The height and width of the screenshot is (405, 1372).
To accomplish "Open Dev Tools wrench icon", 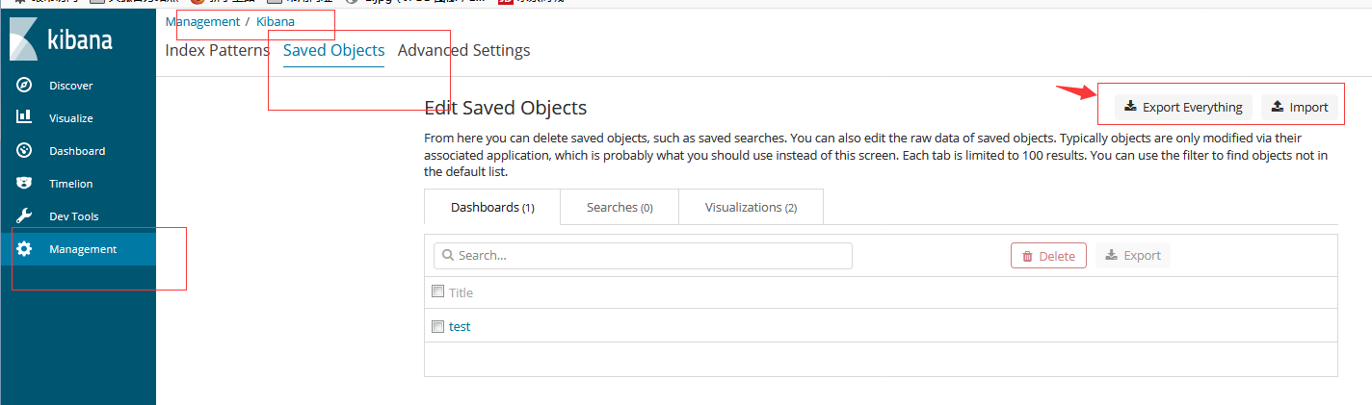I will tap(25, 216).
